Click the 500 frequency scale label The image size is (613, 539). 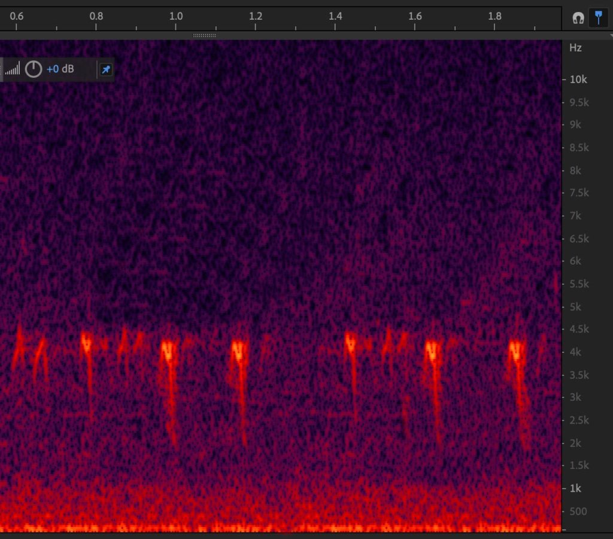(578, 511)
